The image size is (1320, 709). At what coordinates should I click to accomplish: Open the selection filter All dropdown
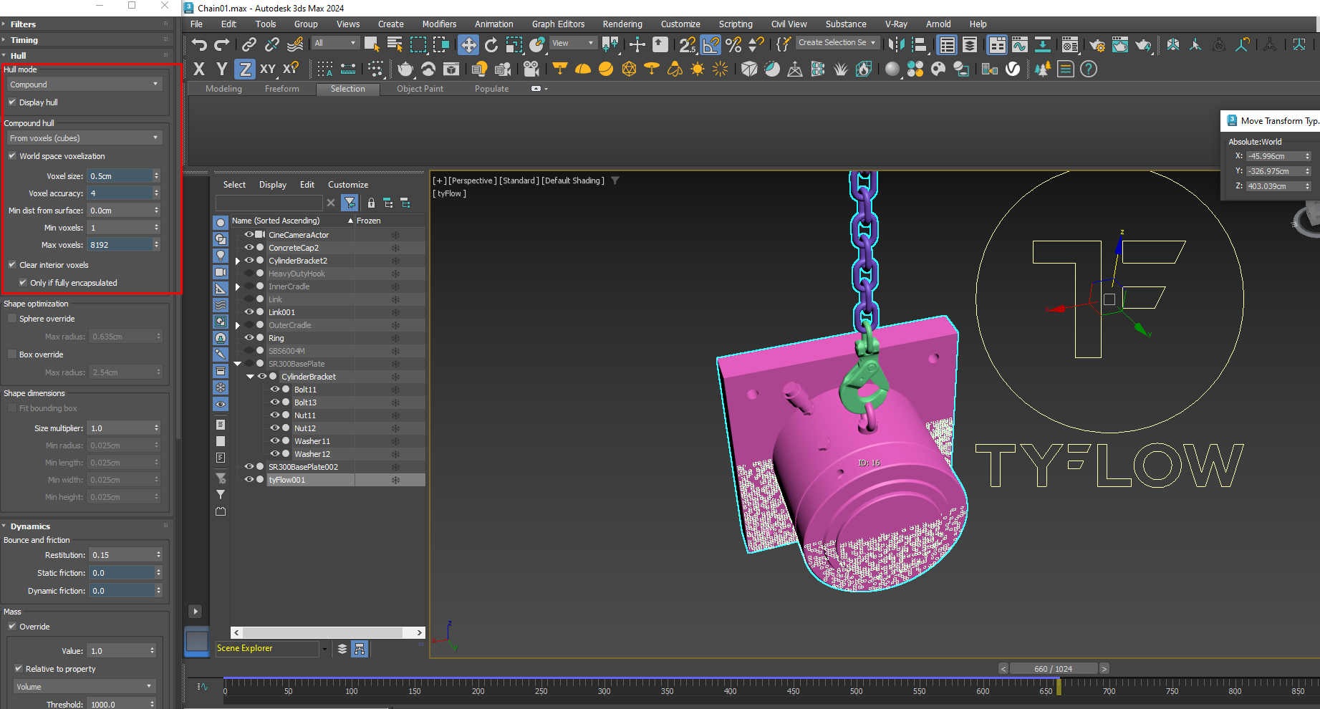click(x=335, y=43)
